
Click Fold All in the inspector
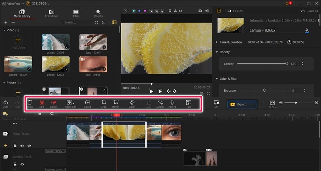pos(234,11)
